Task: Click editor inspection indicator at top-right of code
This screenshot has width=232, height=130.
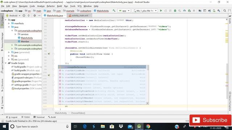Action: 227,19
